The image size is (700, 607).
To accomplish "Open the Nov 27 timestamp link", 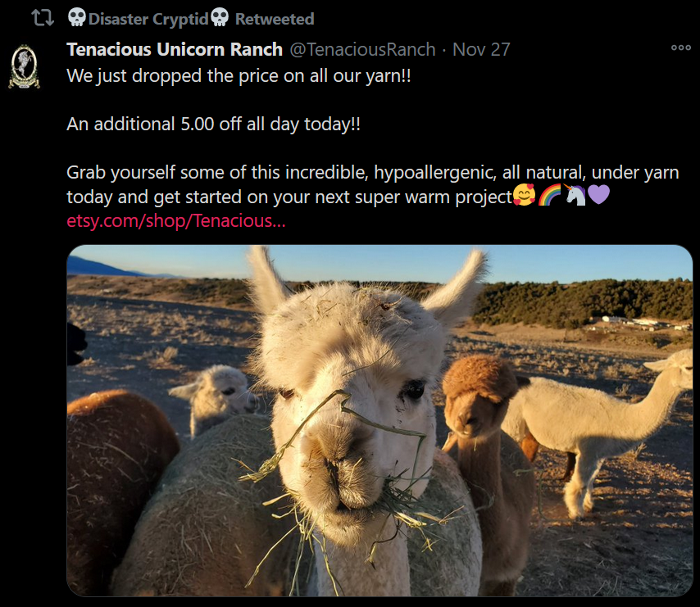I will pyautogui.click(x=481, y=49).
